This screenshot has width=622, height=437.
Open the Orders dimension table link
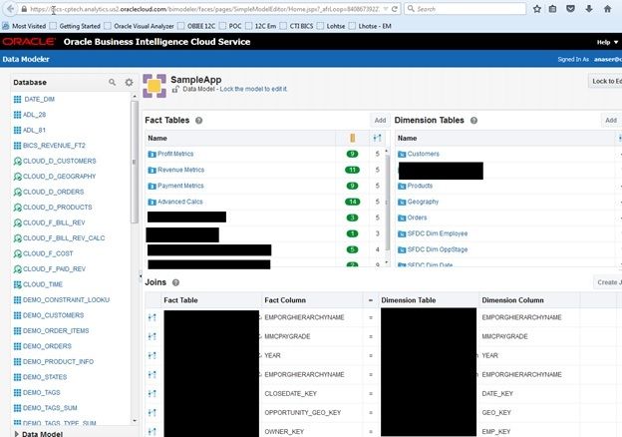pyautogui.click(x=418, y=218)
